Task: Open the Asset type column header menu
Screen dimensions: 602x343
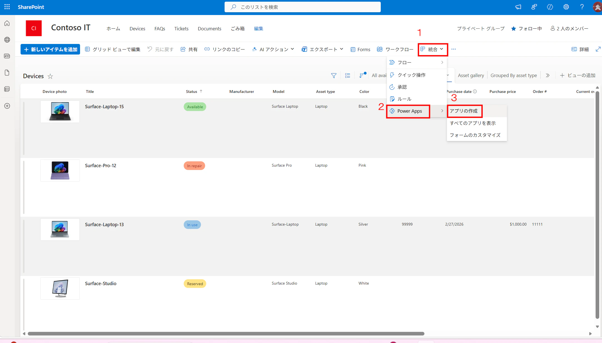Action: tap(325, 92)
